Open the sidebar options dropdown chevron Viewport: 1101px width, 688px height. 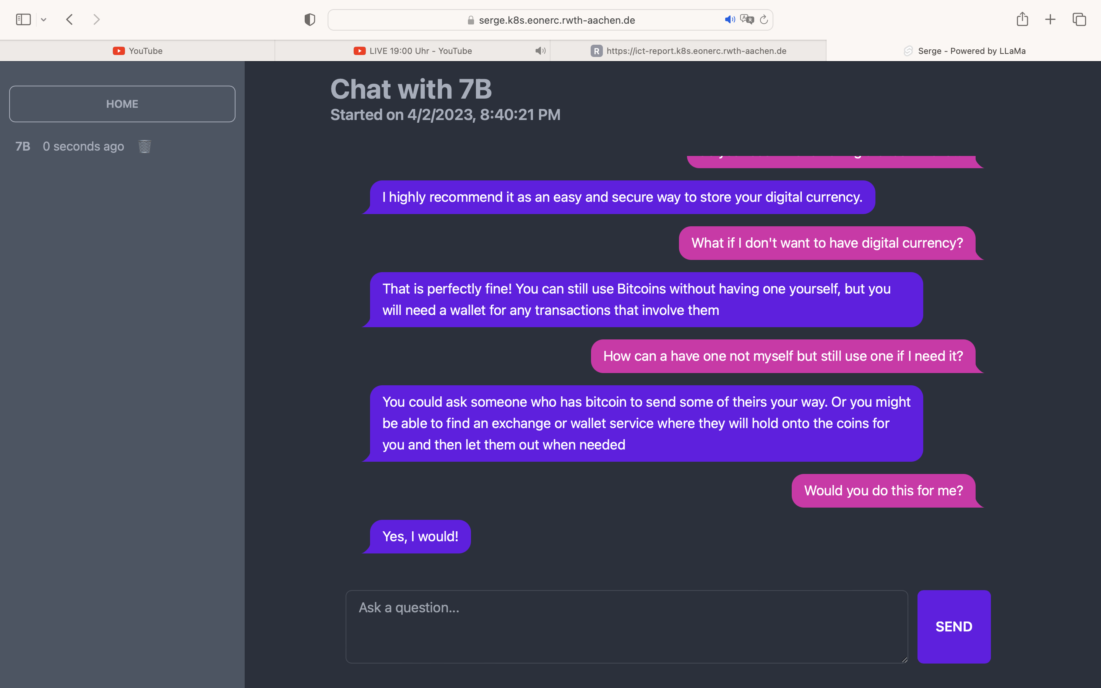point(44,19)
